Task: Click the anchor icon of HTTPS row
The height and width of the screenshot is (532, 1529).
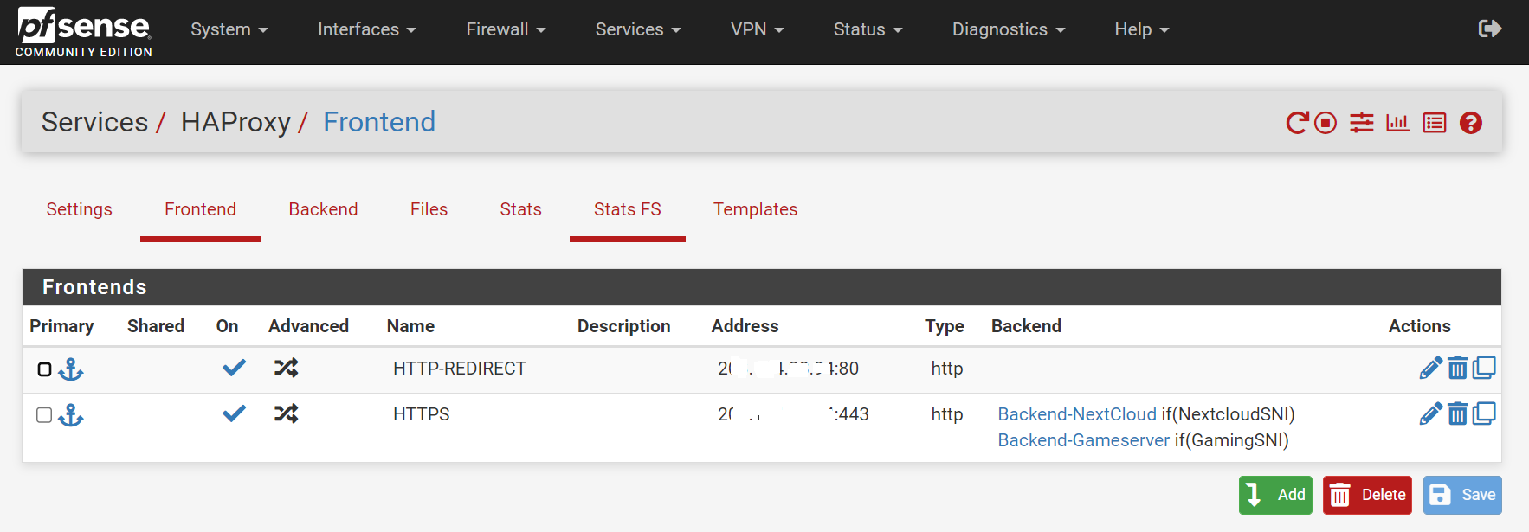Action: [x=71, y=415]
